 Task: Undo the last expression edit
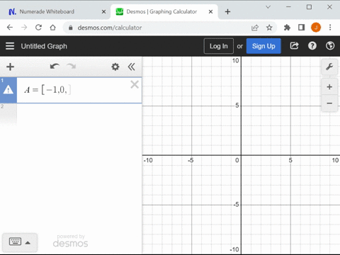click(55, 67)
